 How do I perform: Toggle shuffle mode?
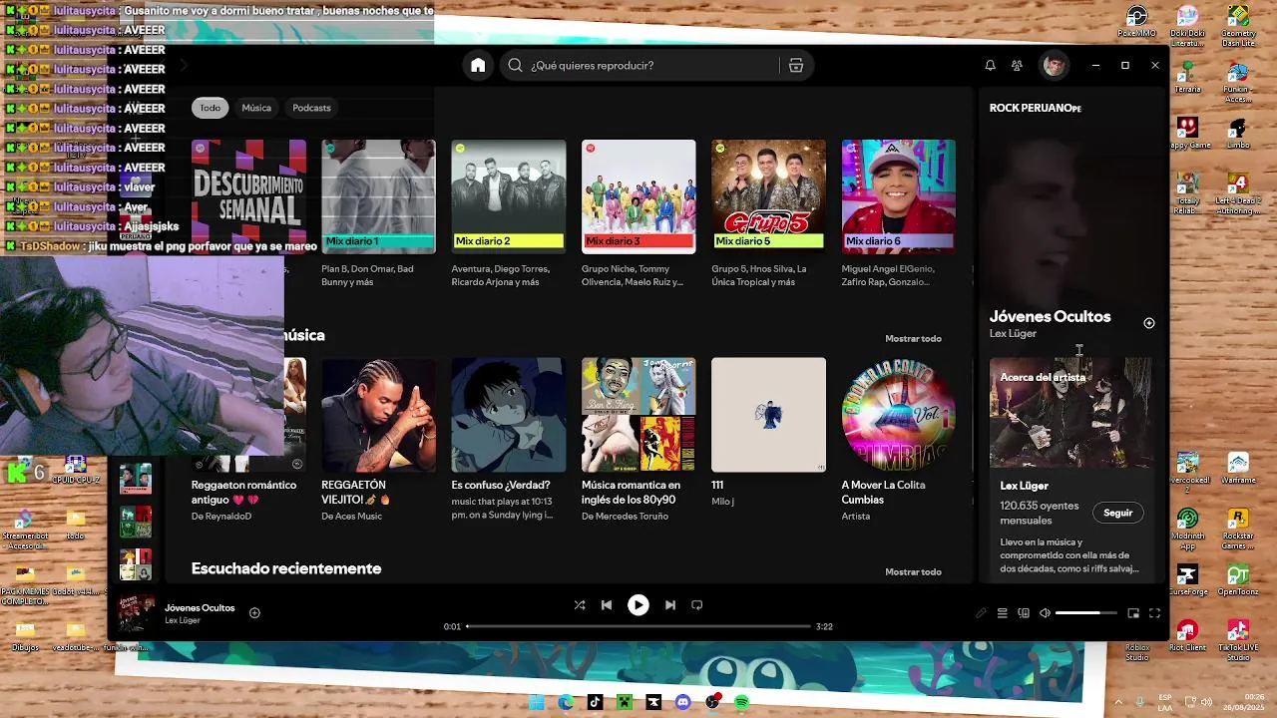(x=580, y=604)
